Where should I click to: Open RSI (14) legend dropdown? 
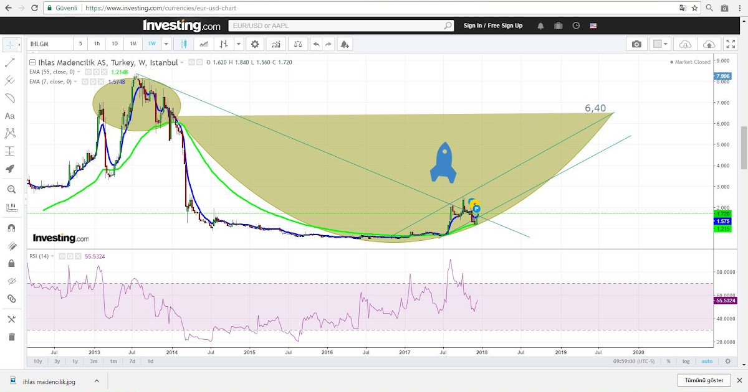point(53,256)
